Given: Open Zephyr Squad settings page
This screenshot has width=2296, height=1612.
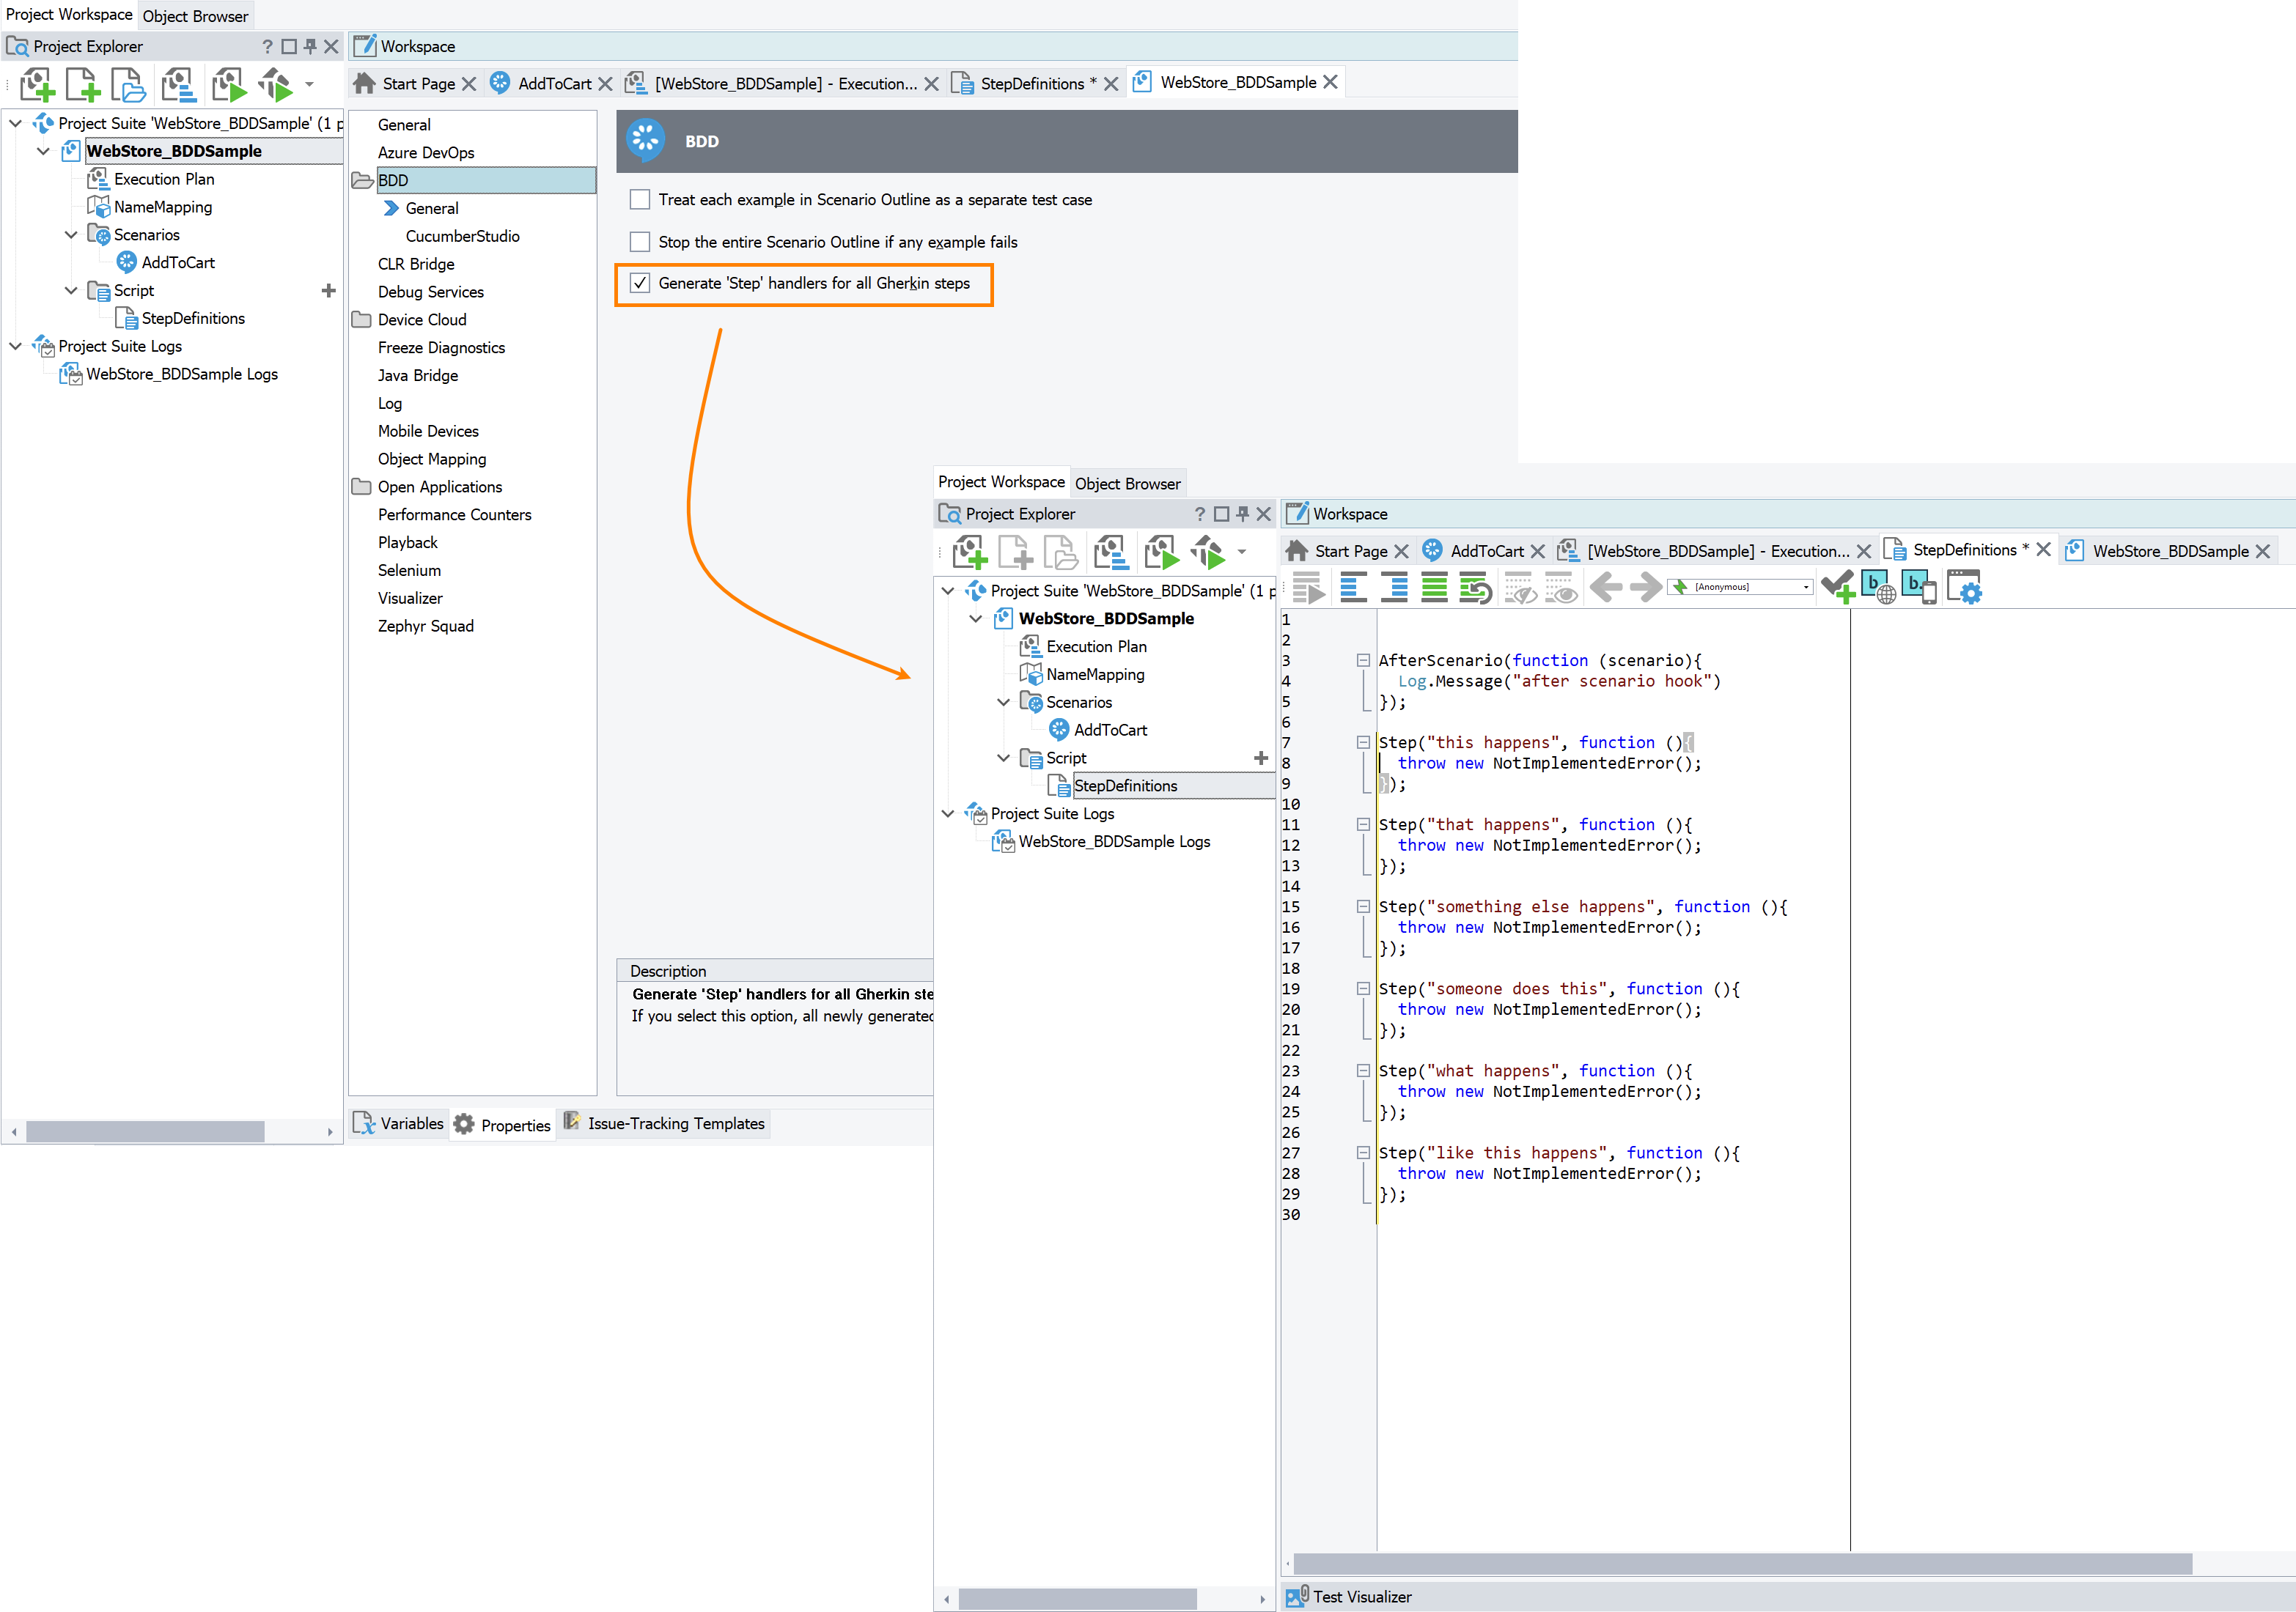Looking at the screenshot, I should click(426, 626).
